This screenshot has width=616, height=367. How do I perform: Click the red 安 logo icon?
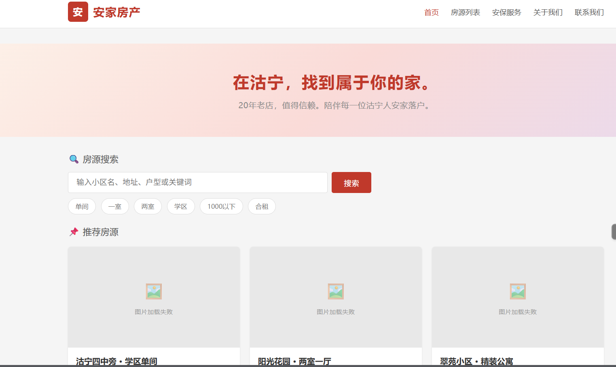click(78, 12)
